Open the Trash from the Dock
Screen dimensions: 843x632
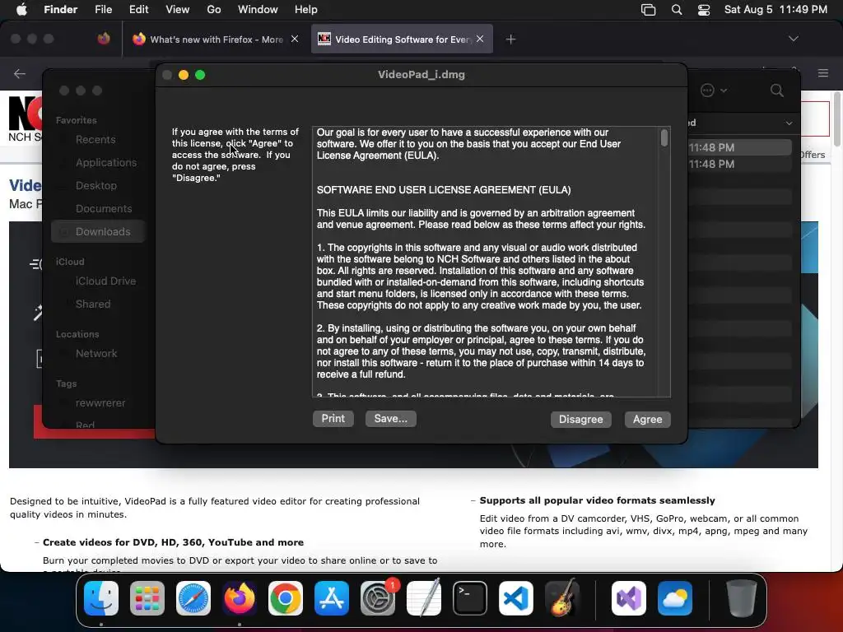[x=742, y=598]
